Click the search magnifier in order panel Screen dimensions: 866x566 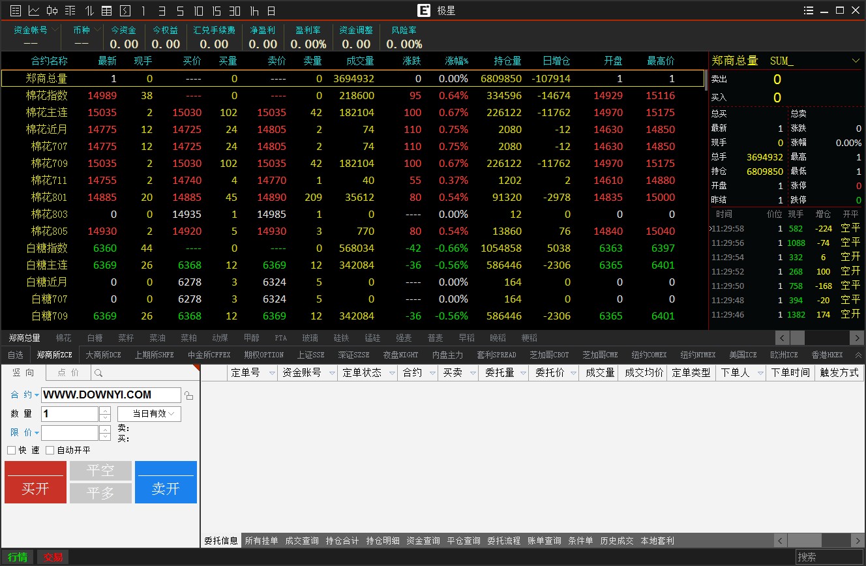(x=98, y=373)
